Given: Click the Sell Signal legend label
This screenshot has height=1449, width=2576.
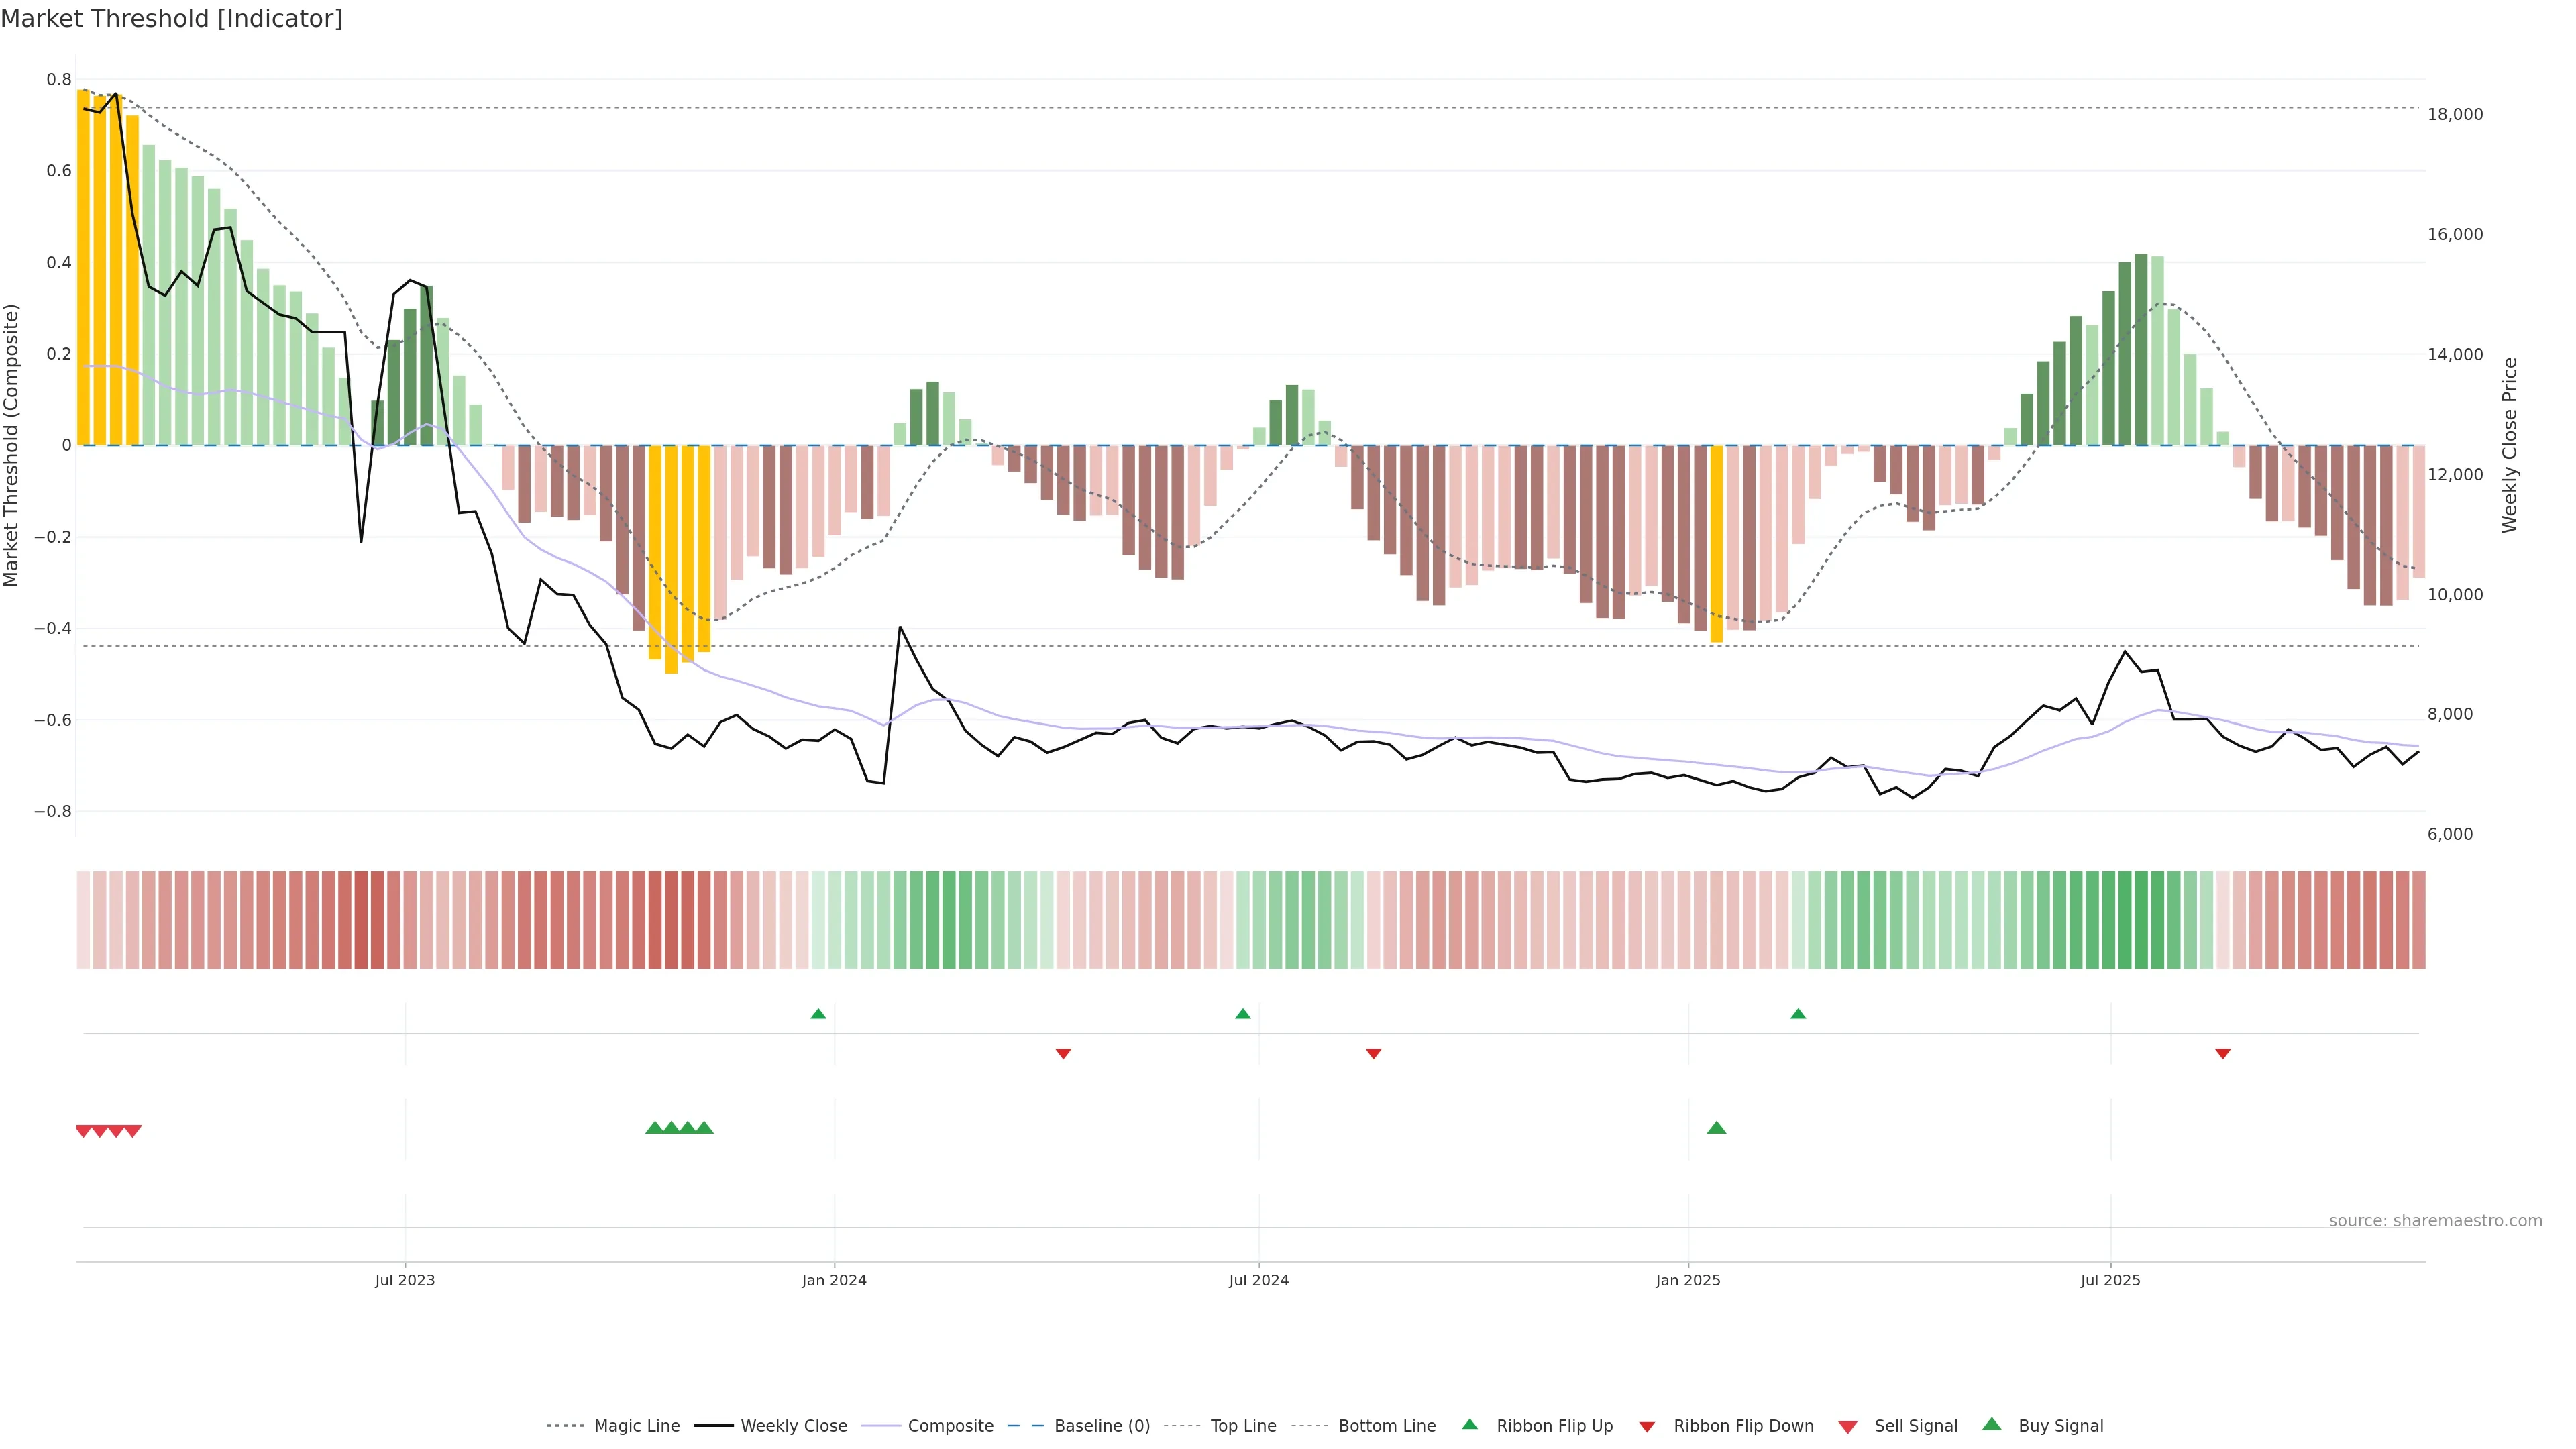Looking at the screenshot, I should tap(1915, 1426).
